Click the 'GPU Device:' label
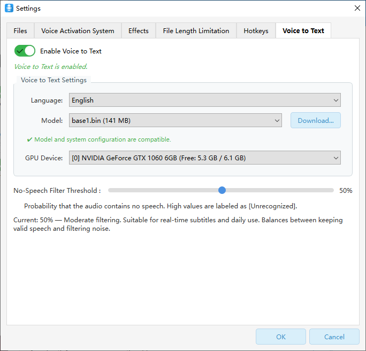Viewport: 366px width, 351px height. tap(44, 158)
